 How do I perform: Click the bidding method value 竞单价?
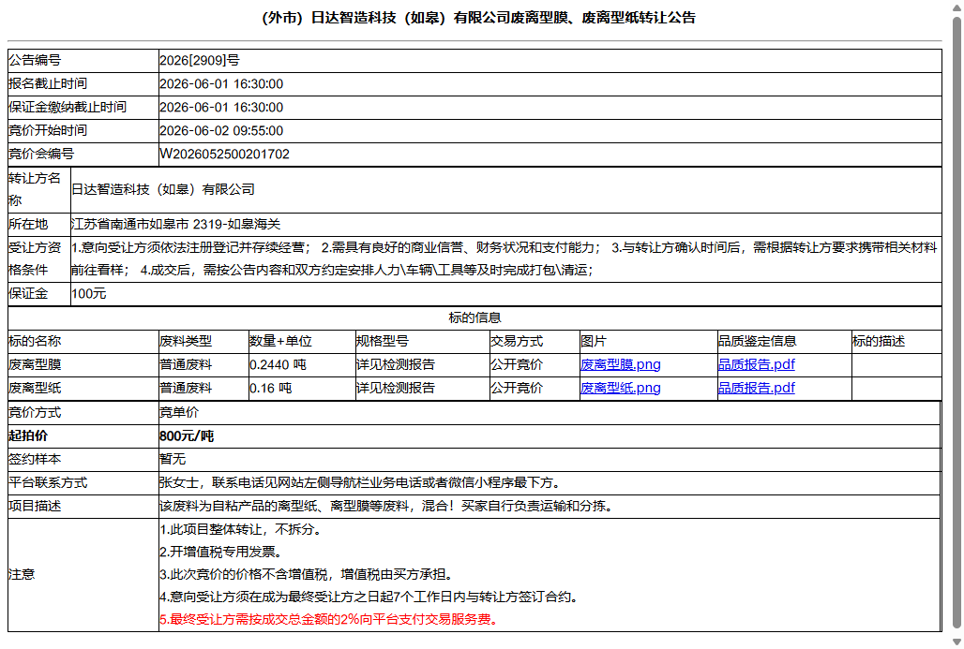(x=179, y=413)
